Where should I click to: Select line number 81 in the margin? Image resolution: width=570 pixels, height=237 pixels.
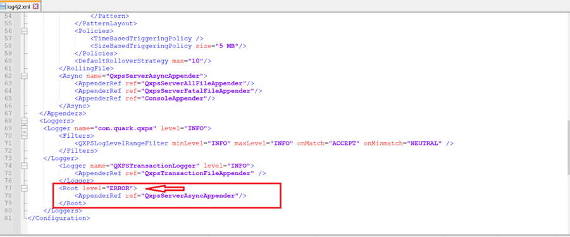(x=8, y=218)
